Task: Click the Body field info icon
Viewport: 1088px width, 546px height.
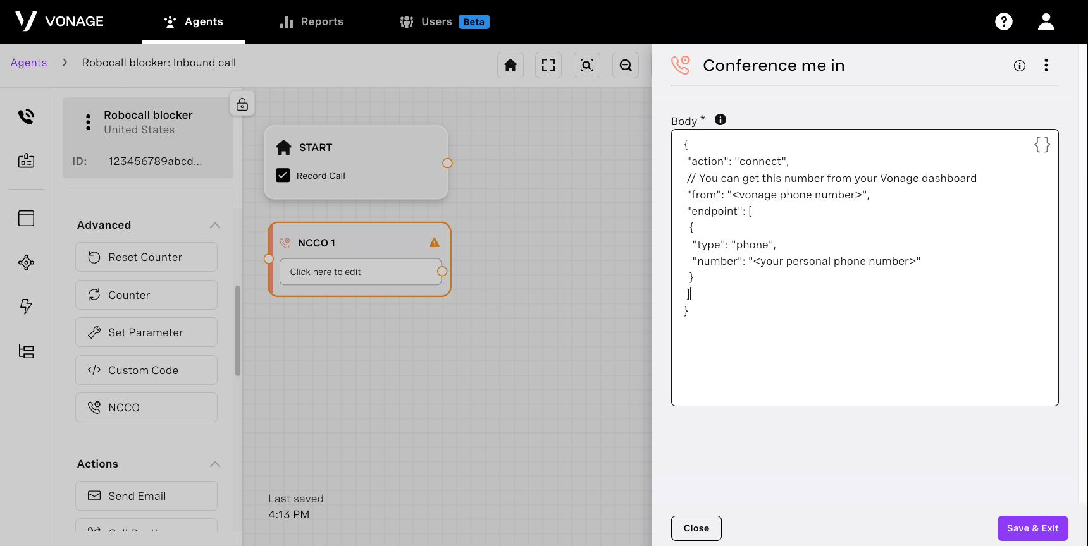Action: pos(720,119)
